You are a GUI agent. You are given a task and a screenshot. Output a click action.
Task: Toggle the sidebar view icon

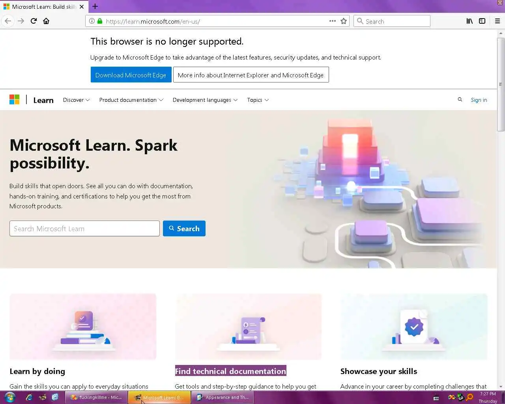click(x=482, y=21)
